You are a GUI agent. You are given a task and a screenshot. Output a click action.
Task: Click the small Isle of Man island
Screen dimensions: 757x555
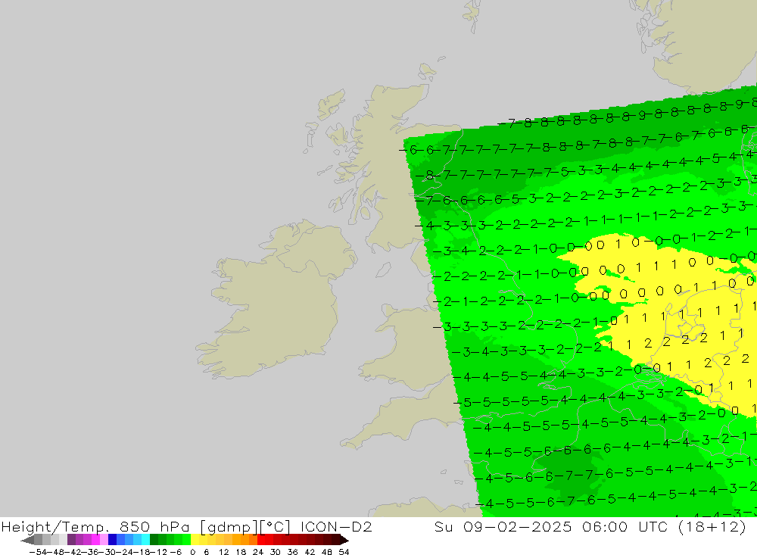point(383,270)
